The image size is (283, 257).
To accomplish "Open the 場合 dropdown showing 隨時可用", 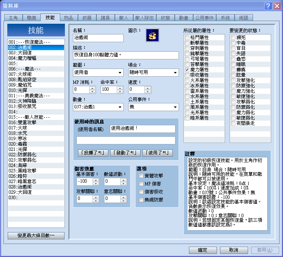I will click(x=154, y=72).
